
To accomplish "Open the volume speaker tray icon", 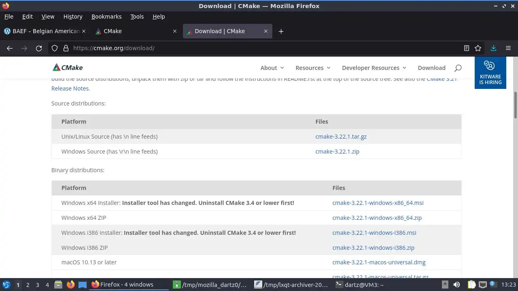I will [456, 285].
